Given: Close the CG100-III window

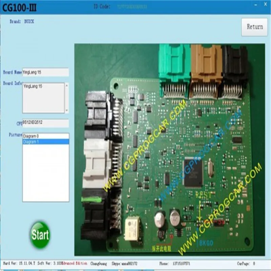Looking at the screenshot, I should pyautogui.click(x=266, y=5).
